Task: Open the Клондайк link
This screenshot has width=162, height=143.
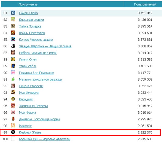Action: coord(26,99)
